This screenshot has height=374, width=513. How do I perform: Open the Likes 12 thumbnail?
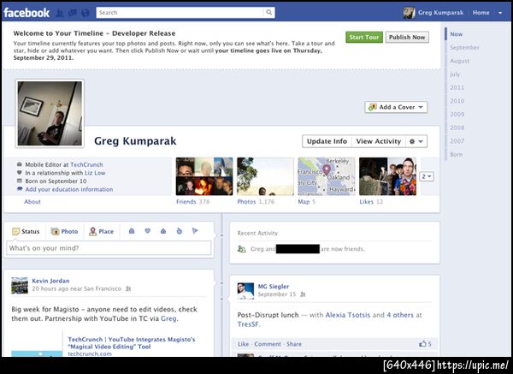click(x=387, y=176)
